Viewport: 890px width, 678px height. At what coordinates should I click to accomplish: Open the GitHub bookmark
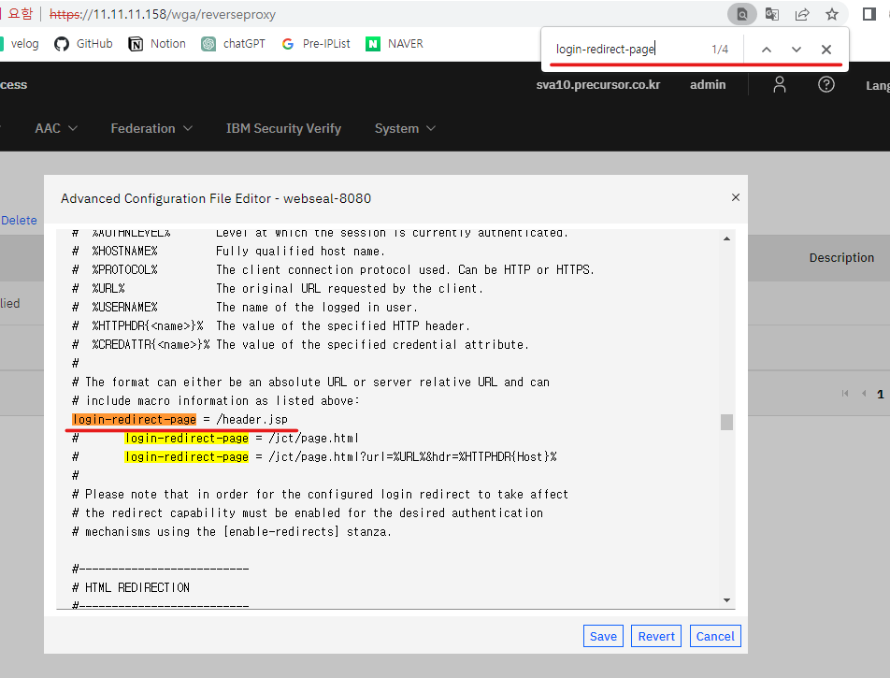(x=83, y=44)
